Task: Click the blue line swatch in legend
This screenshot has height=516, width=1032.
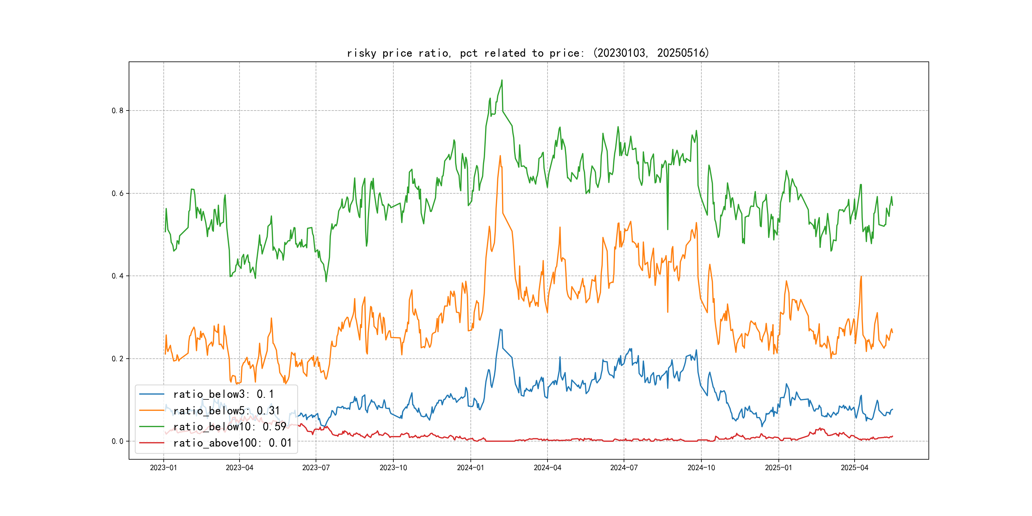Action: pyautogui.click(x=151, y=394)
